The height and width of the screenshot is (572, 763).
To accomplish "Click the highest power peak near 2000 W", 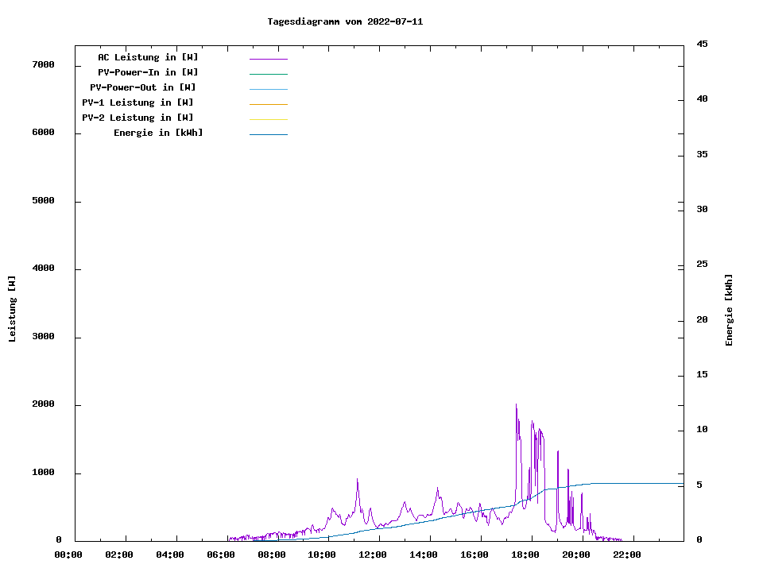I will pyautogui.click(x=516, y=405).
